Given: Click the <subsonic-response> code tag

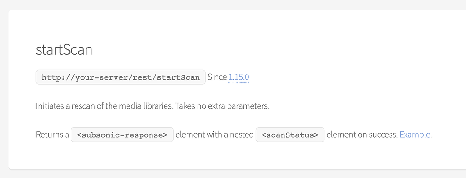Looking at the screenshot, I should tap(122, 135).
